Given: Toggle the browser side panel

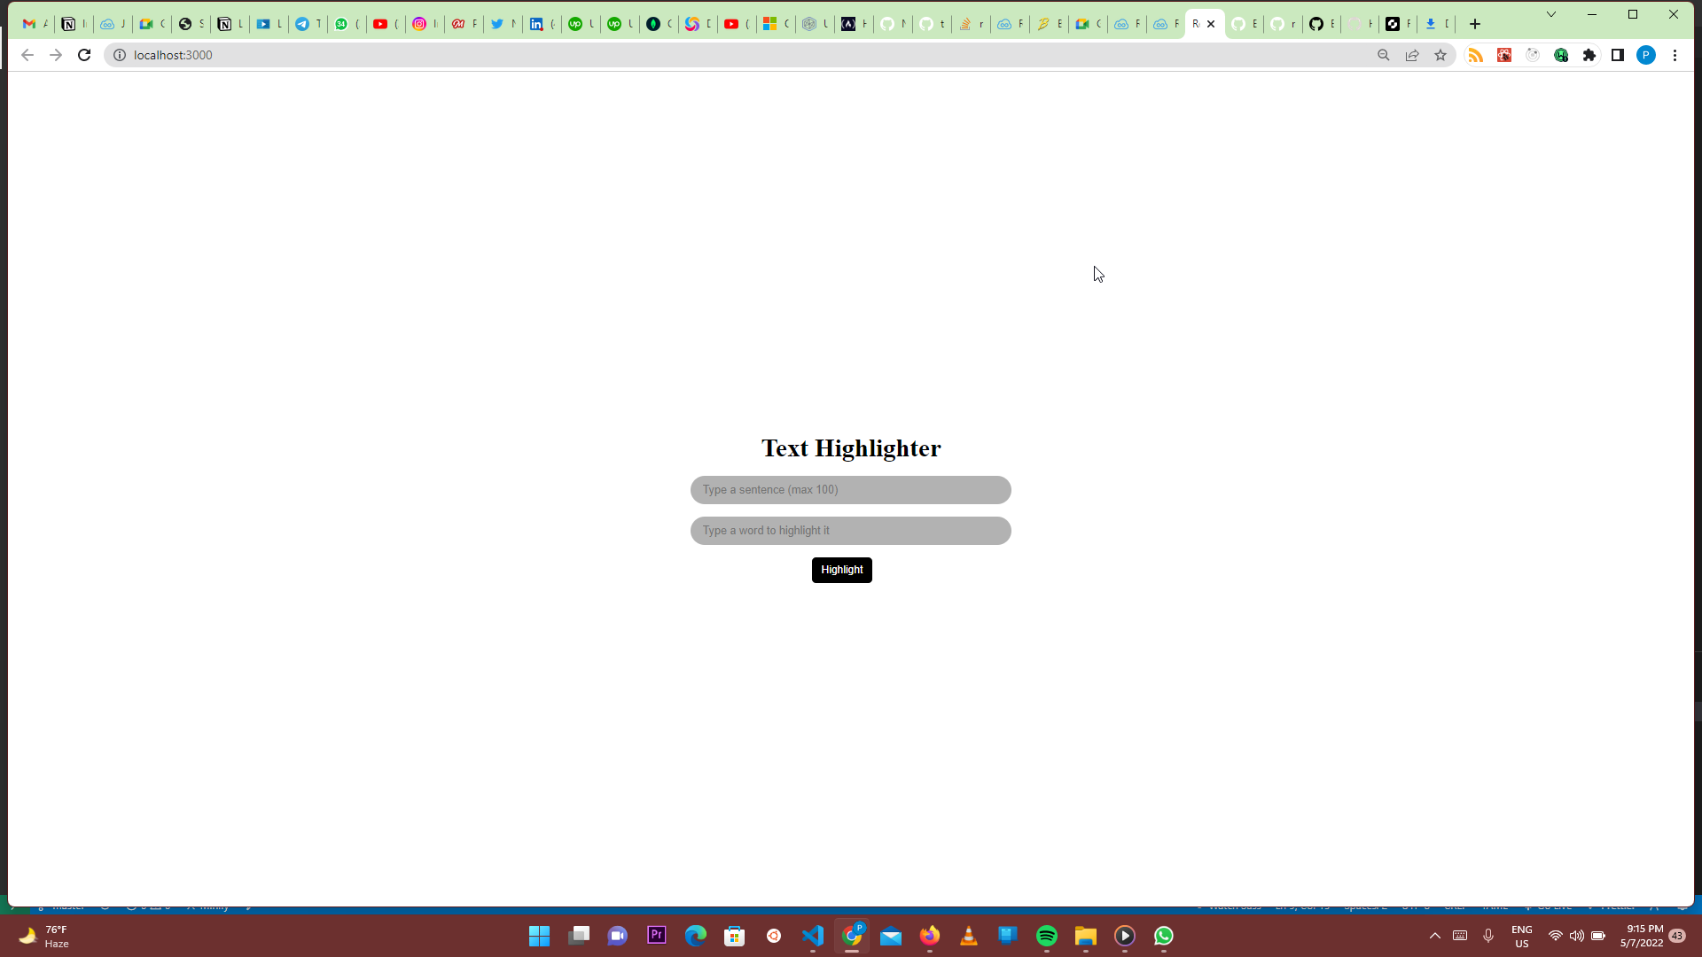Looking at the screenshot, I should tap(1617, 55).
